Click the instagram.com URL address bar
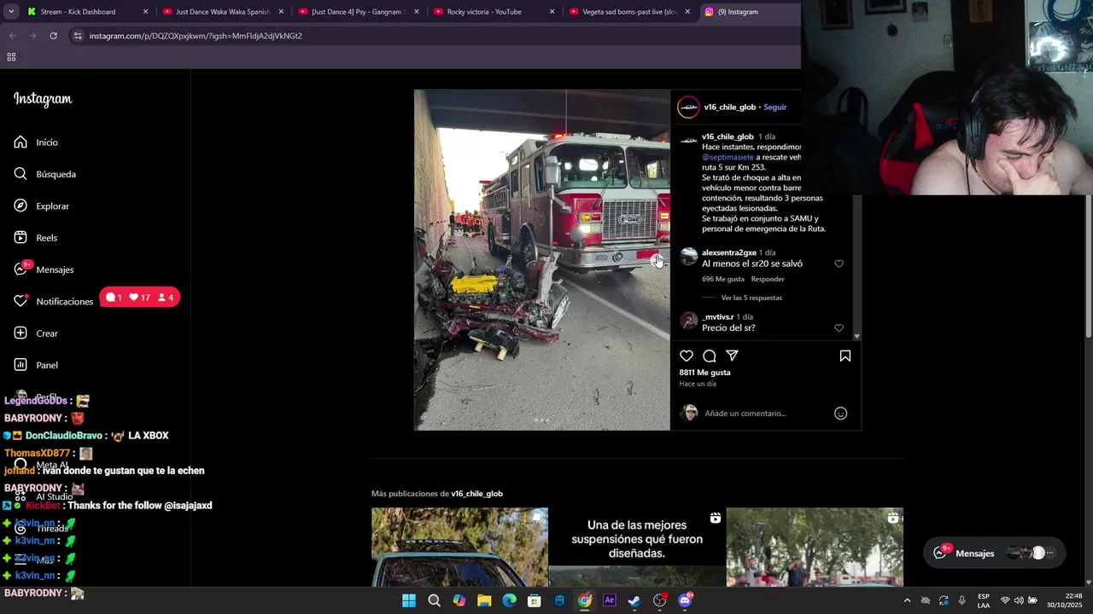 (196, 36)
